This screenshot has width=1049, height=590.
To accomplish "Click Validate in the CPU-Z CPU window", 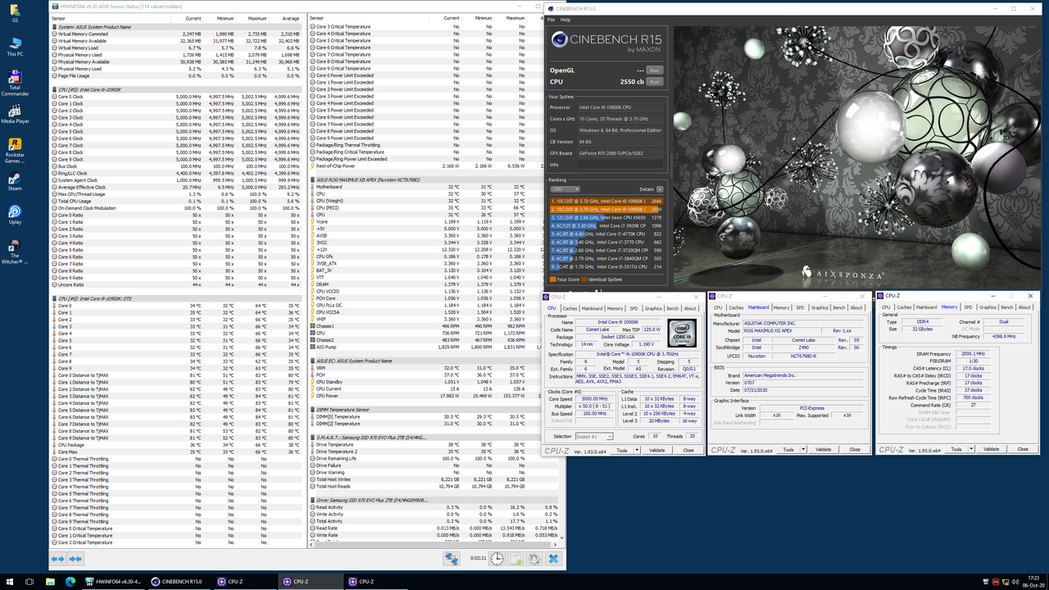I will 657,450.
